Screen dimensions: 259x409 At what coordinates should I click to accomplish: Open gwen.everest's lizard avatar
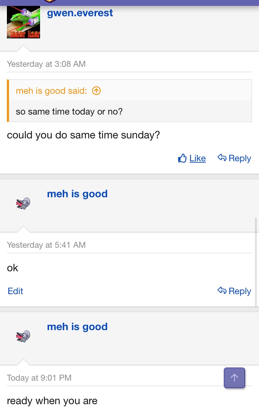[23, 22]
